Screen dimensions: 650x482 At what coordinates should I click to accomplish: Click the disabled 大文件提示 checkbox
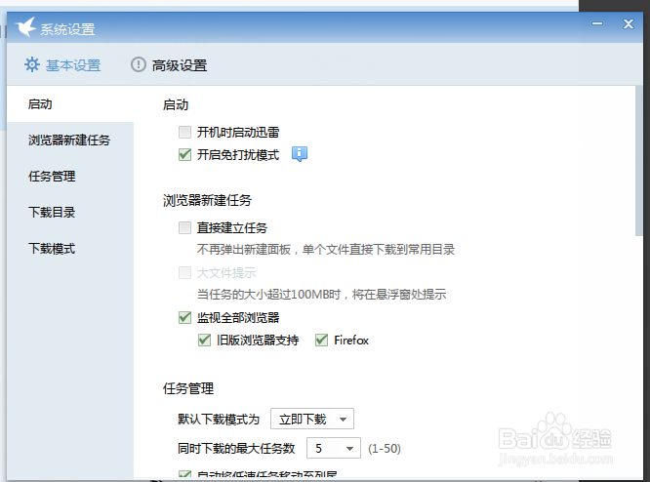[184, 272]
